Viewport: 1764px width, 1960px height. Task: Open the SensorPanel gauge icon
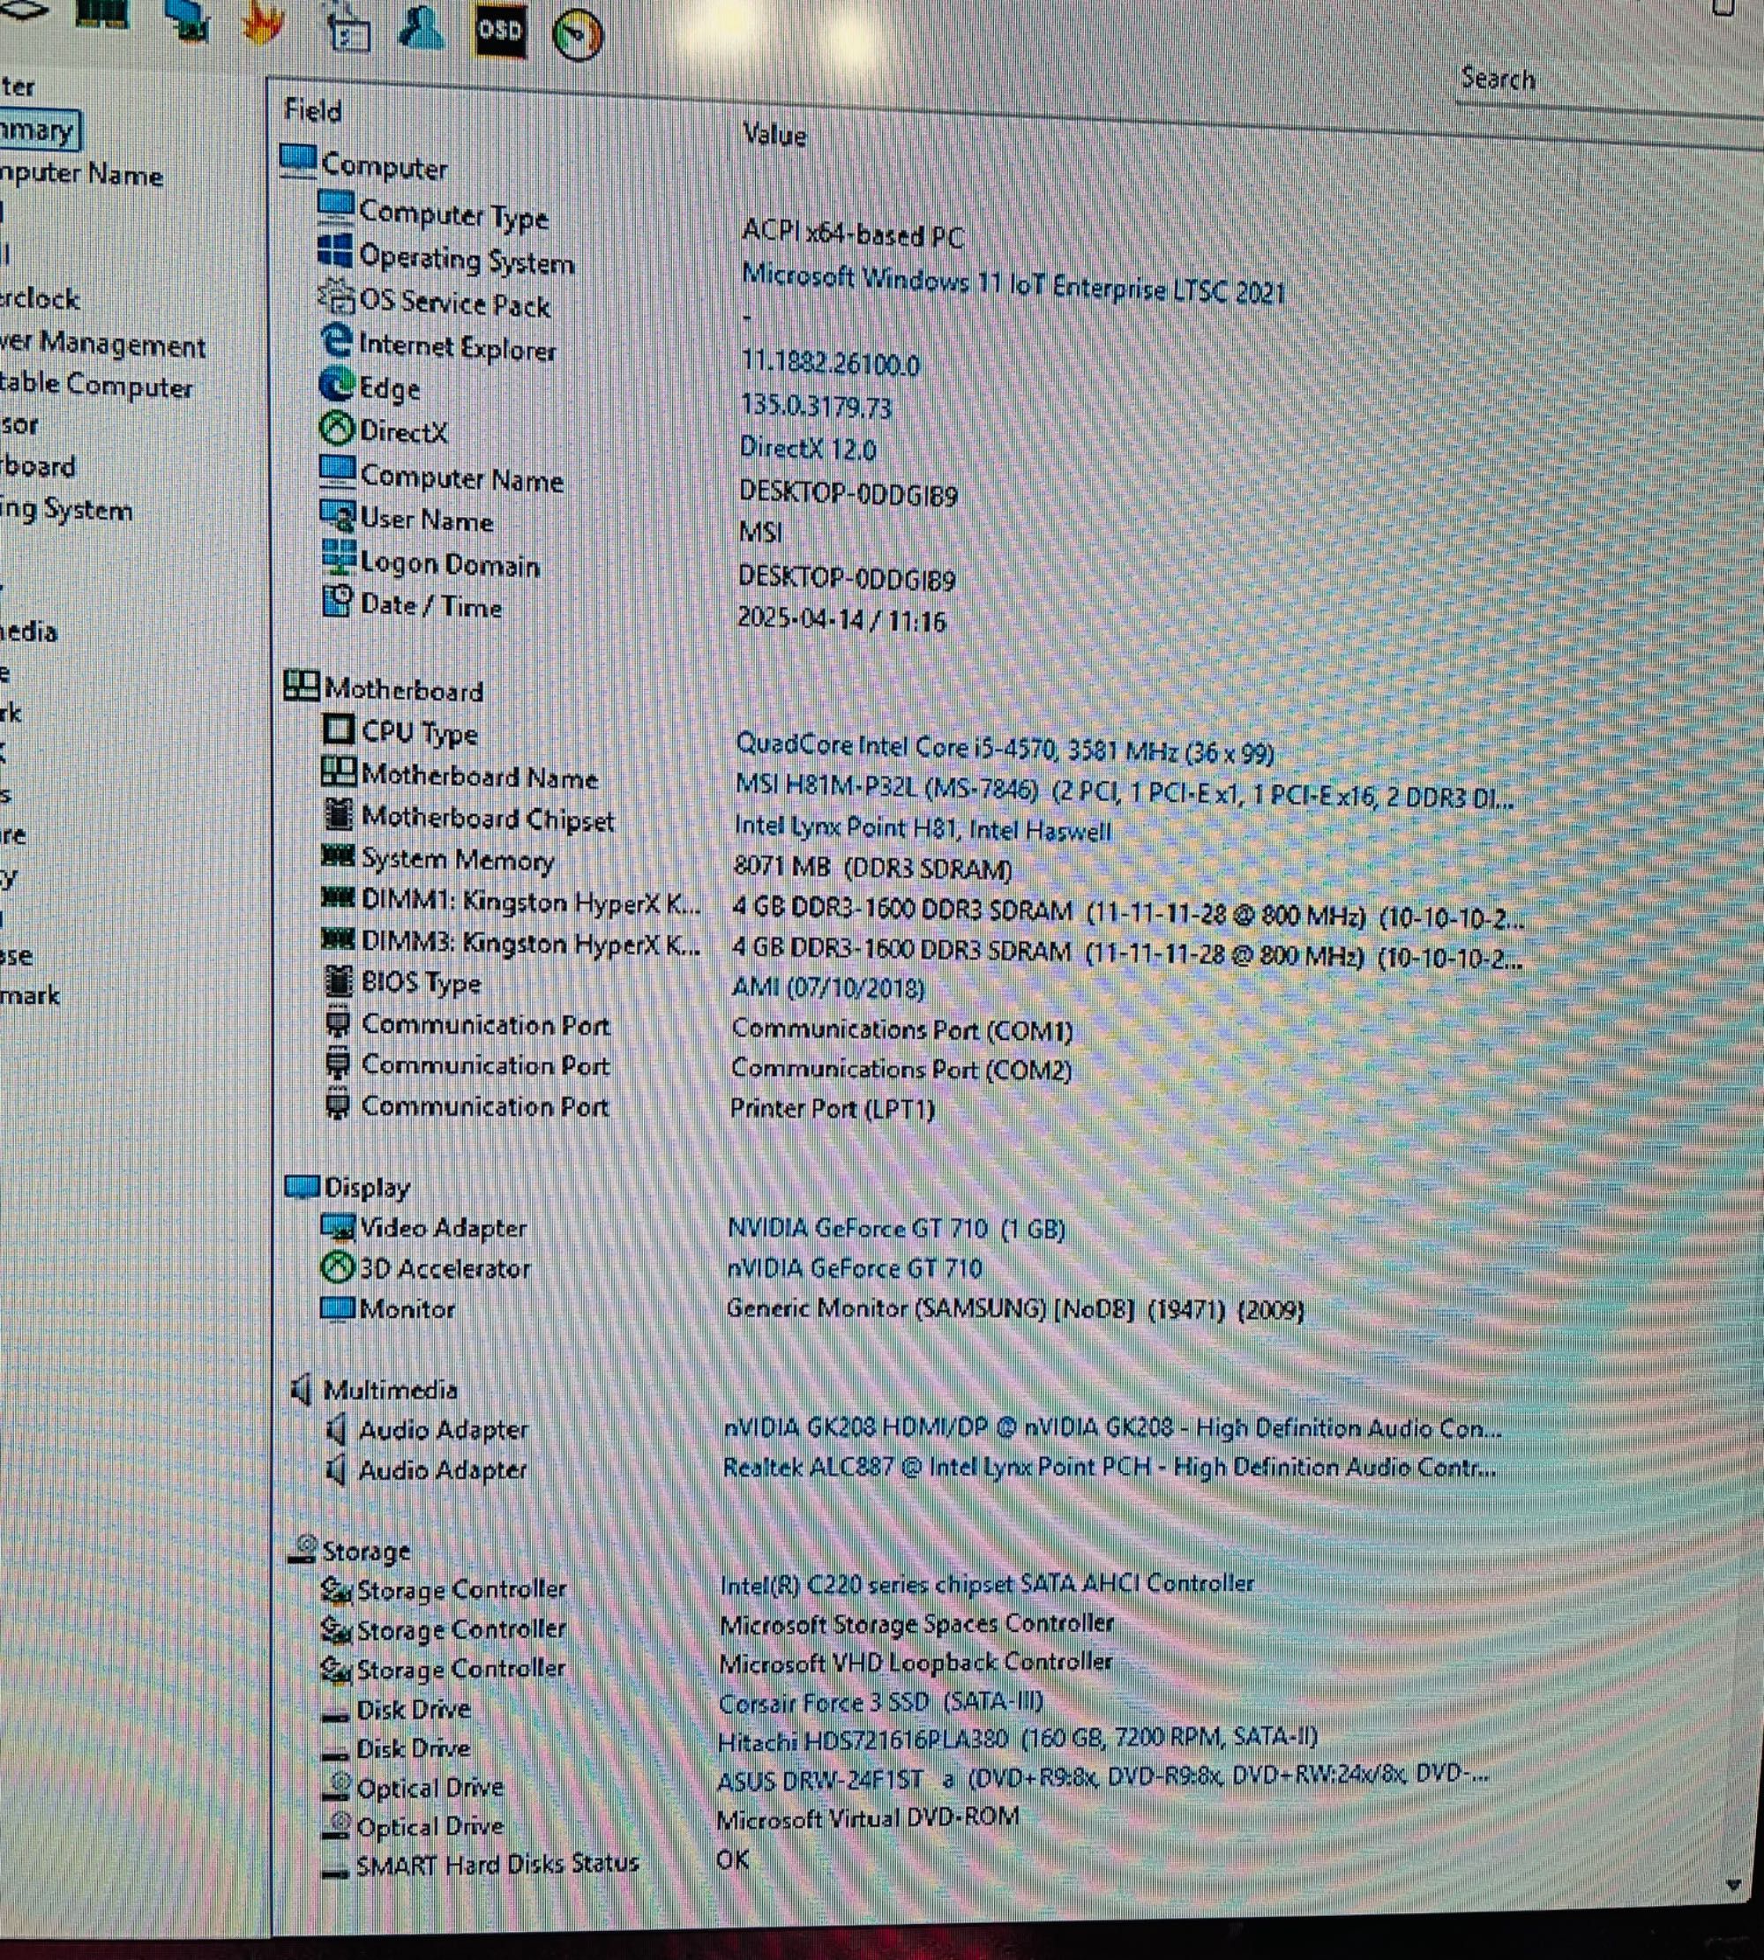578,36
